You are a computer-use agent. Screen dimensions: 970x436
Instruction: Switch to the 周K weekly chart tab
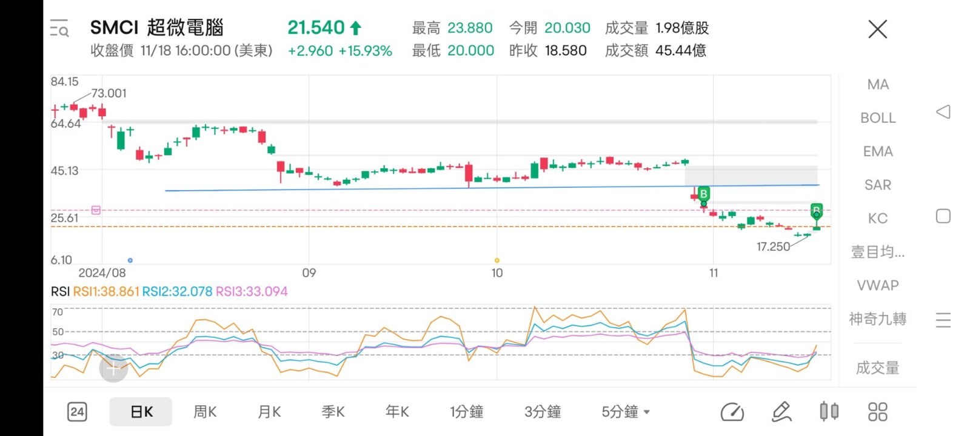[205, 412]
